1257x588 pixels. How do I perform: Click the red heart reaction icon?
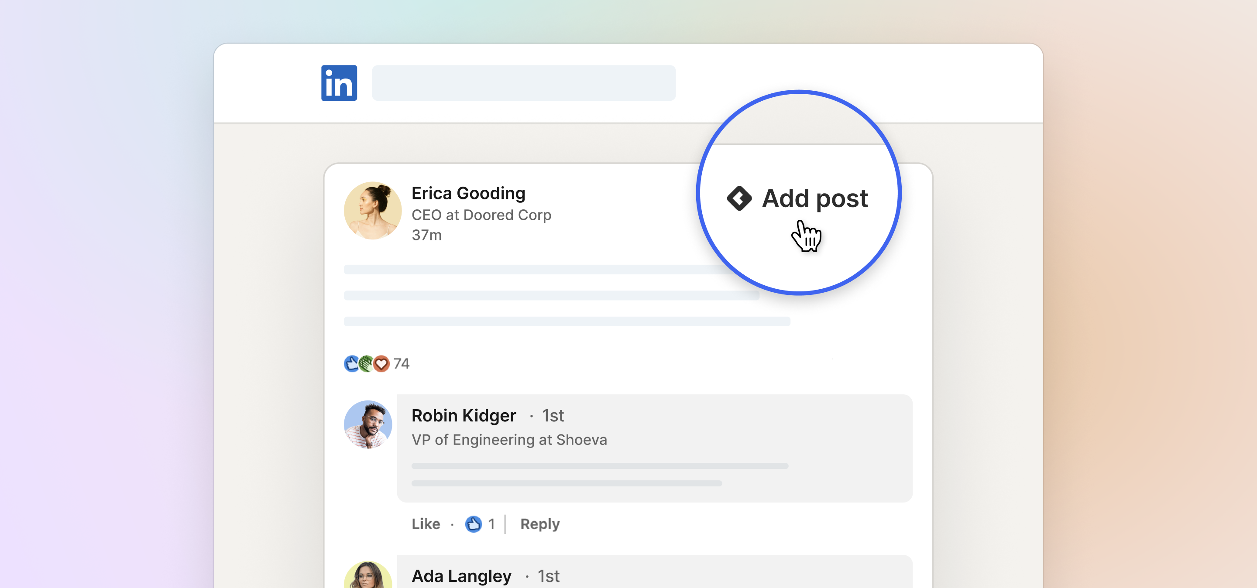[x=381, y=364]
